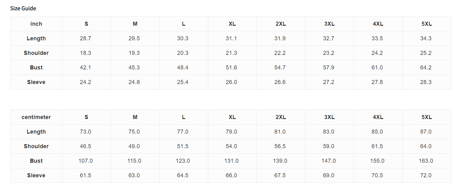This screenshot has width=459, height=190.
Task: Click the 5XL column header in inch table
Action: click(x=427, y=24)
